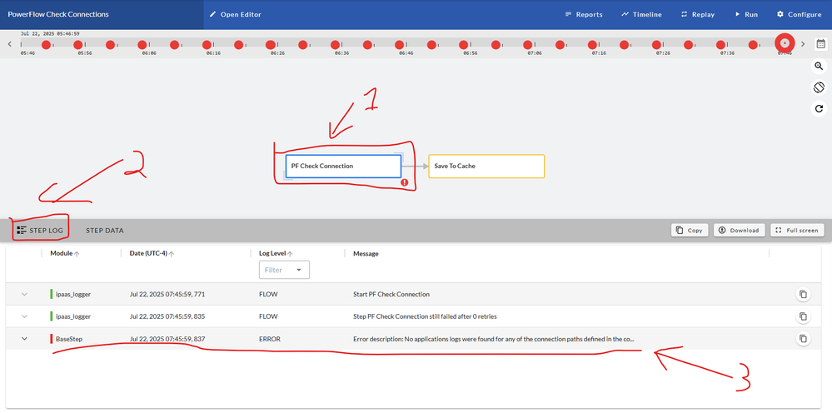The height and width of the screenshot is (413, 832).
Task: Rotate the flow layout orientation
Action: click(819, 87)
